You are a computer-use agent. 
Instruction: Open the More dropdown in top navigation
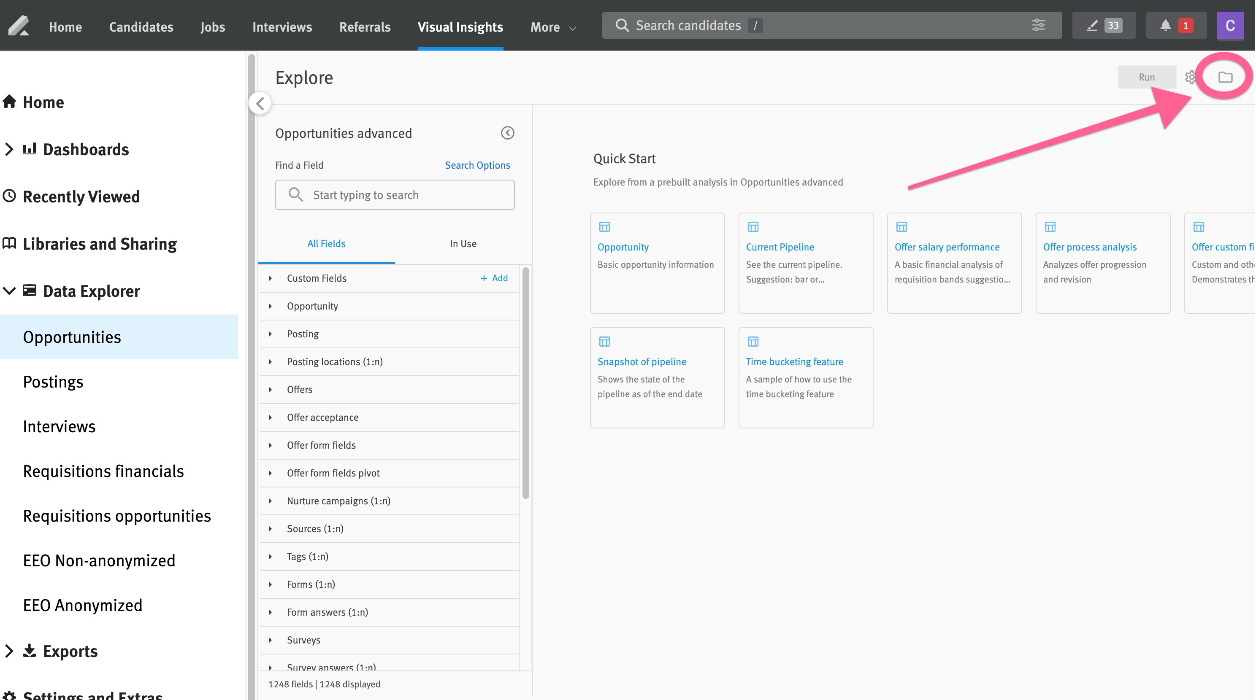[x=553, y=27]
